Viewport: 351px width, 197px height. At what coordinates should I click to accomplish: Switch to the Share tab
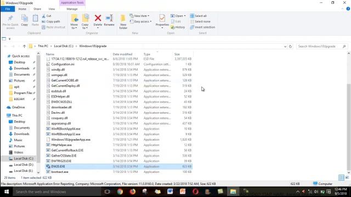(37, 9)
